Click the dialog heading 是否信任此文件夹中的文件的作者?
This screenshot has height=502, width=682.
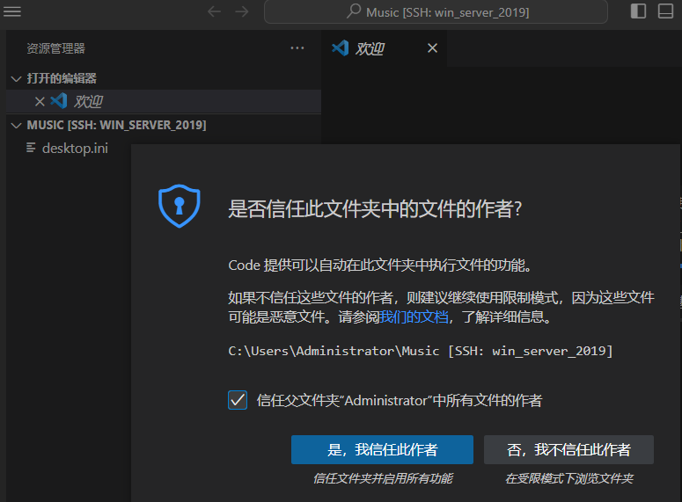pyautogui.click(x=375, y=209)
